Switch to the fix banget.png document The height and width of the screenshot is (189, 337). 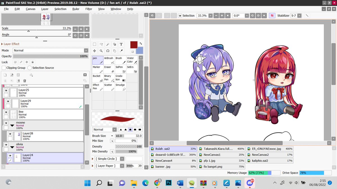tap(222, 167)
